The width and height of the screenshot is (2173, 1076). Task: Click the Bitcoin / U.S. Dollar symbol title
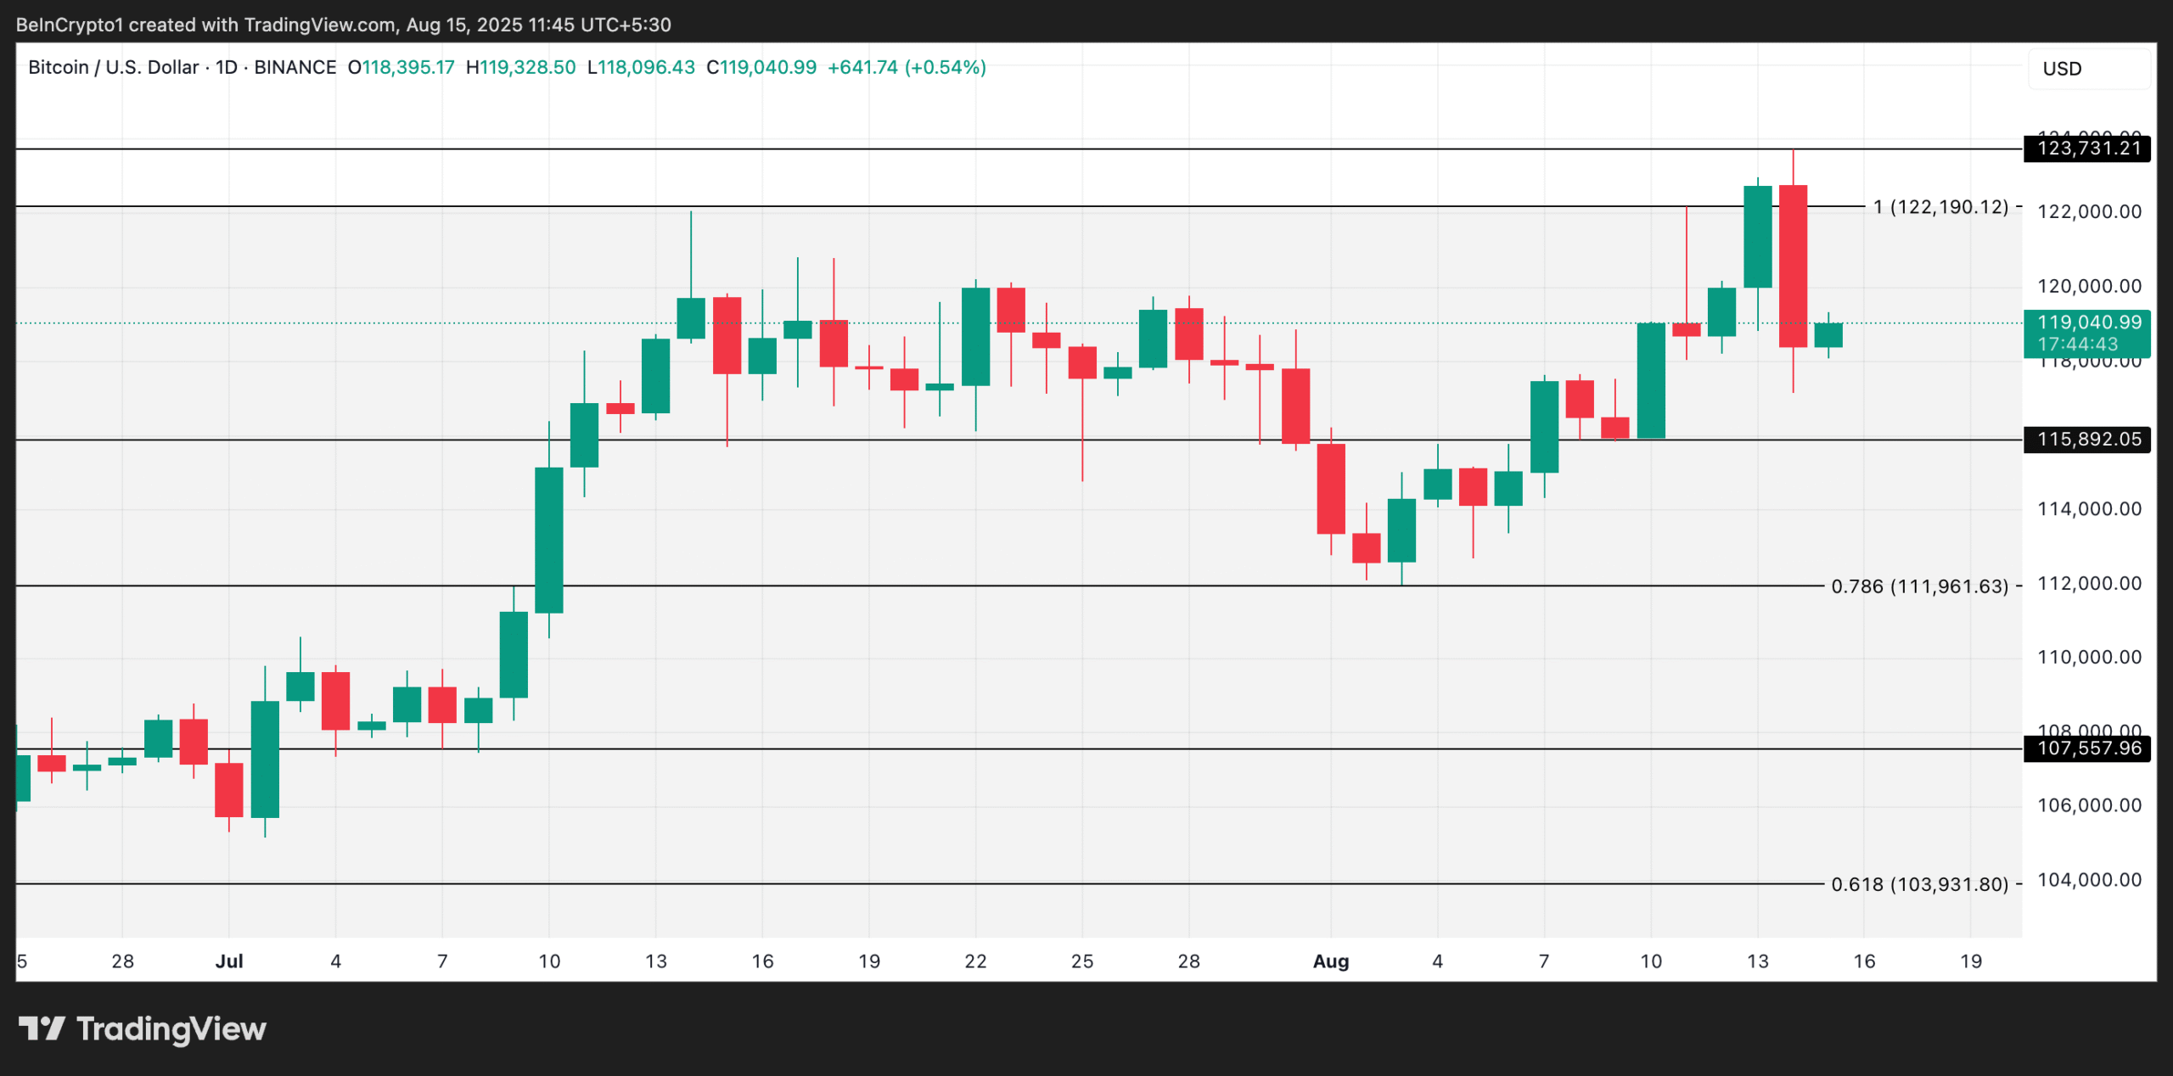click(x=113, y=67)
